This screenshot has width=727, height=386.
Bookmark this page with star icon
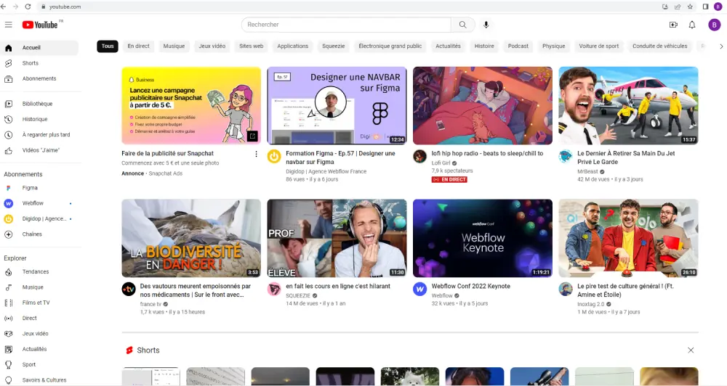coord(690,7)
